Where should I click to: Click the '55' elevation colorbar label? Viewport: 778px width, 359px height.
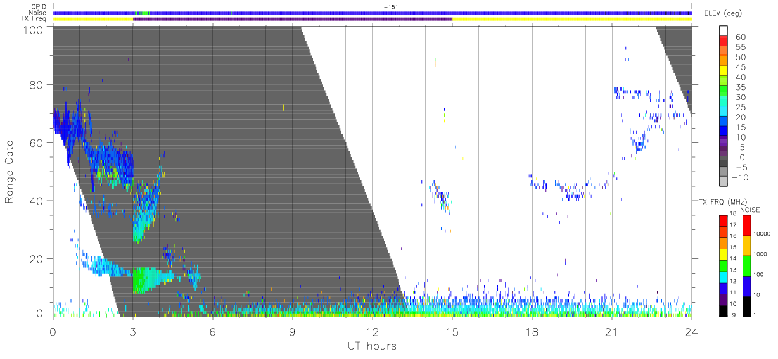point(741,47)
